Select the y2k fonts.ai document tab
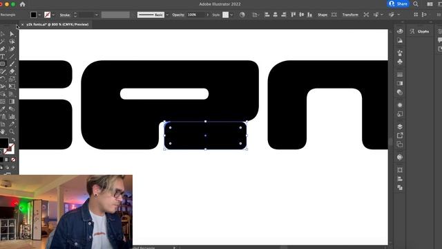Viewport: 442px width, 249px height. pos(57,25)
